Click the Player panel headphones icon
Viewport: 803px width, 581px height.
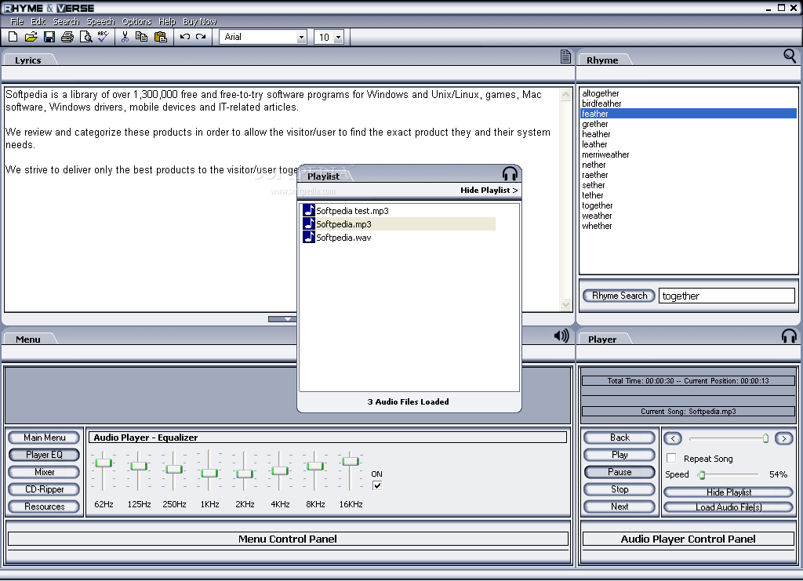(x=789, y=336)
